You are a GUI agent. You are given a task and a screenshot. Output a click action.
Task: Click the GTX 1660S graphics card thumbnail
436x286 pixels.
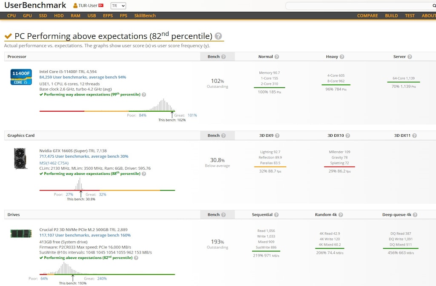pos(20,159)
